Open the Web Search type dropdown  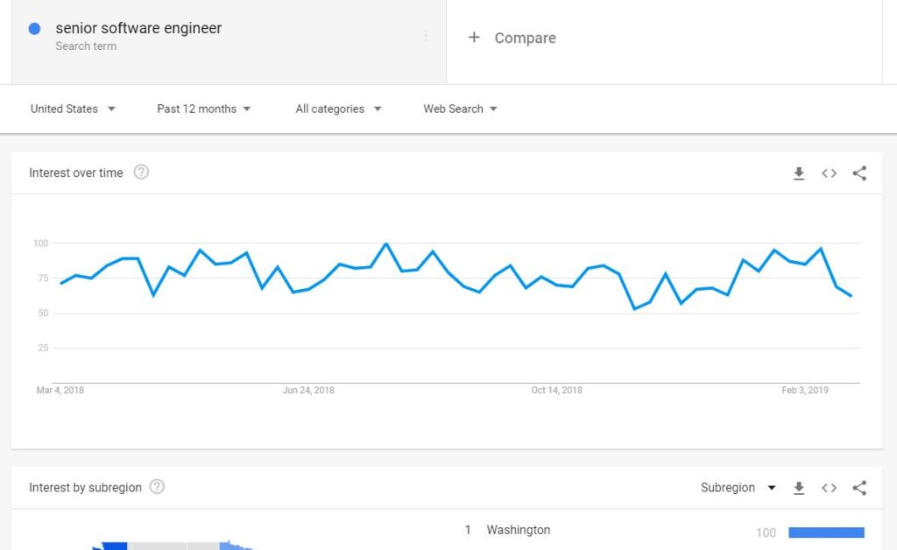pos(460,109)
